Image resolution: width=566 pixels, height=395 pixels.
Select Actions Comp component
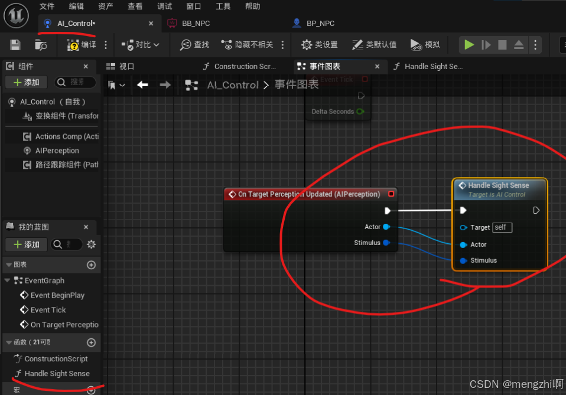51,136
